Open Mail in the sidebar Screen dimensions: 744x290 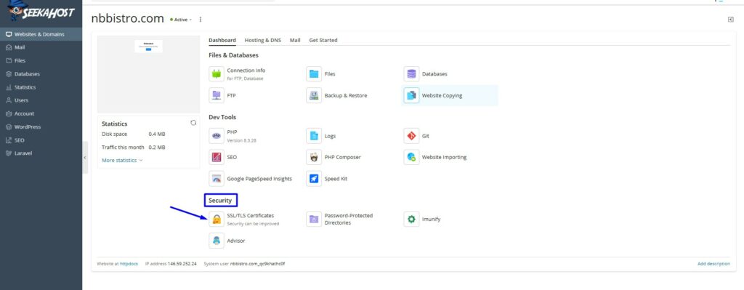[x=41, y=47]
